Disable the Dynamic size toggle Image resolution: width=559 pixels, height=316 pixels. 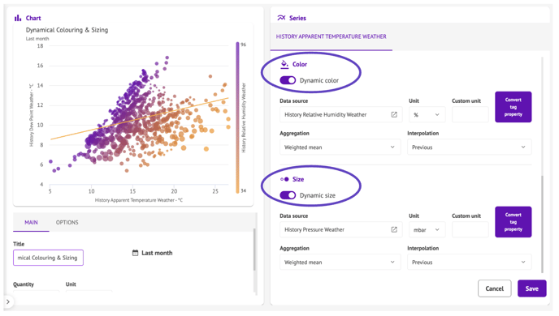288,195
